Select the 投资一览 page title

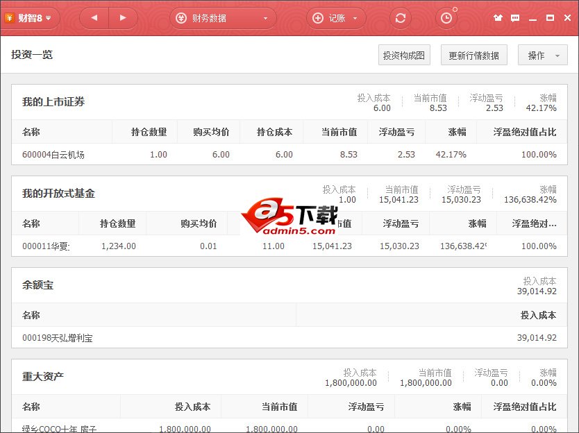pyautogui.click(x=32, y=54)
